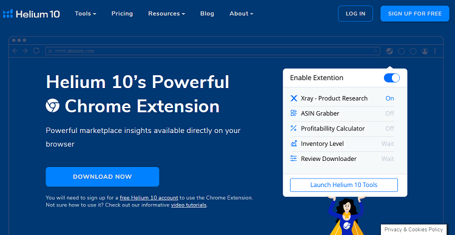
Task: Toggle the Enable Extention switch
Action: [392, 78]
